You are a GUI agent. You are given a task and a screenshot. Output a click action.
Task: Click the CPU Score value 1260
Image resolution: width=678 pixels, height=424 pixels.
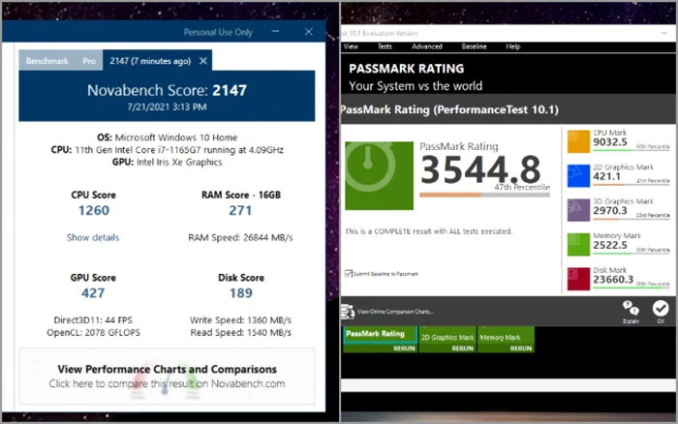[94, 210]
